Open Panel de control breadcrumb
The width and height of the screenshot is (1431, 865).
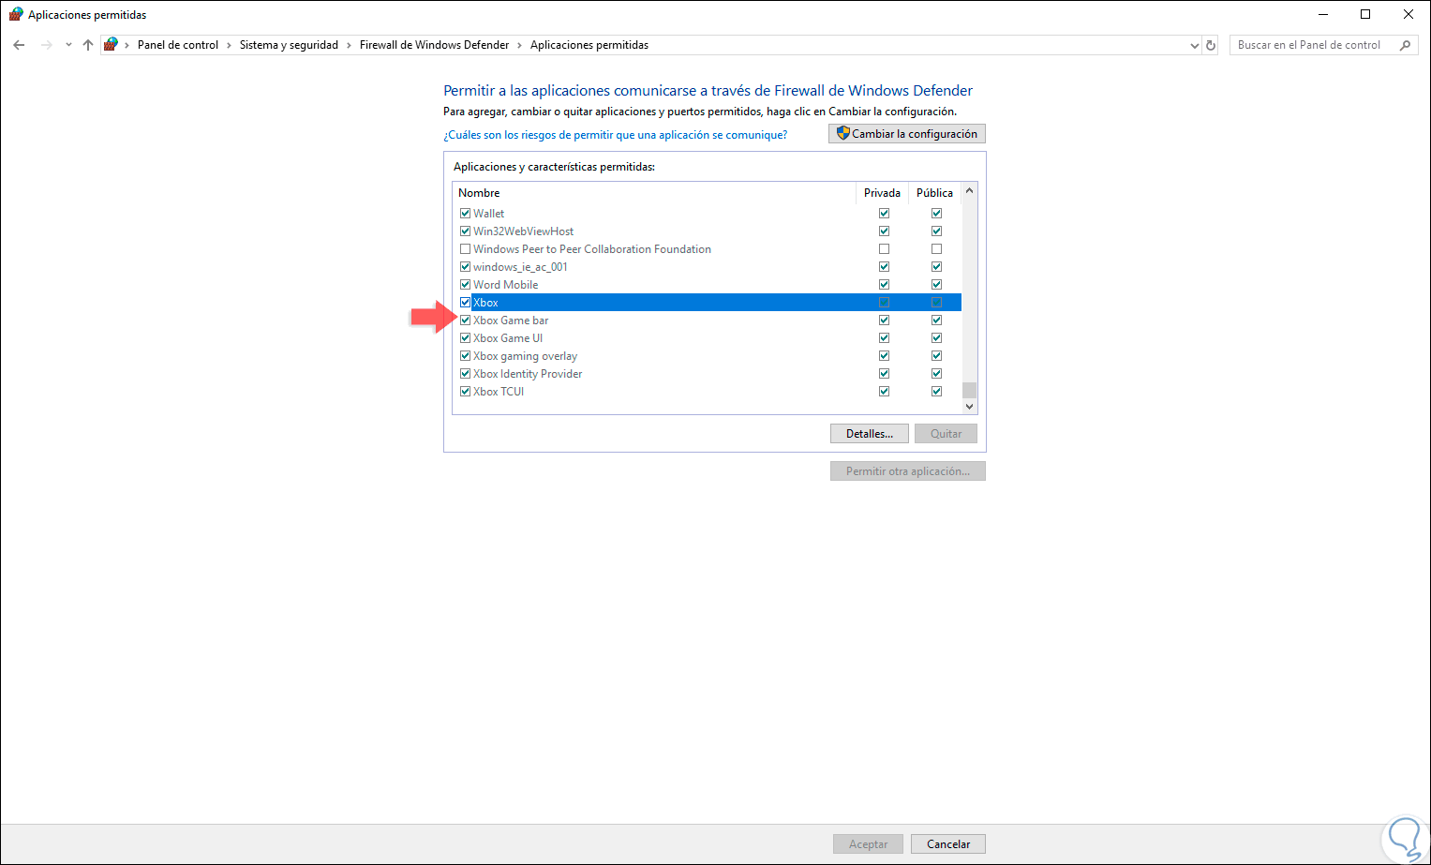(x=178, y=45)
